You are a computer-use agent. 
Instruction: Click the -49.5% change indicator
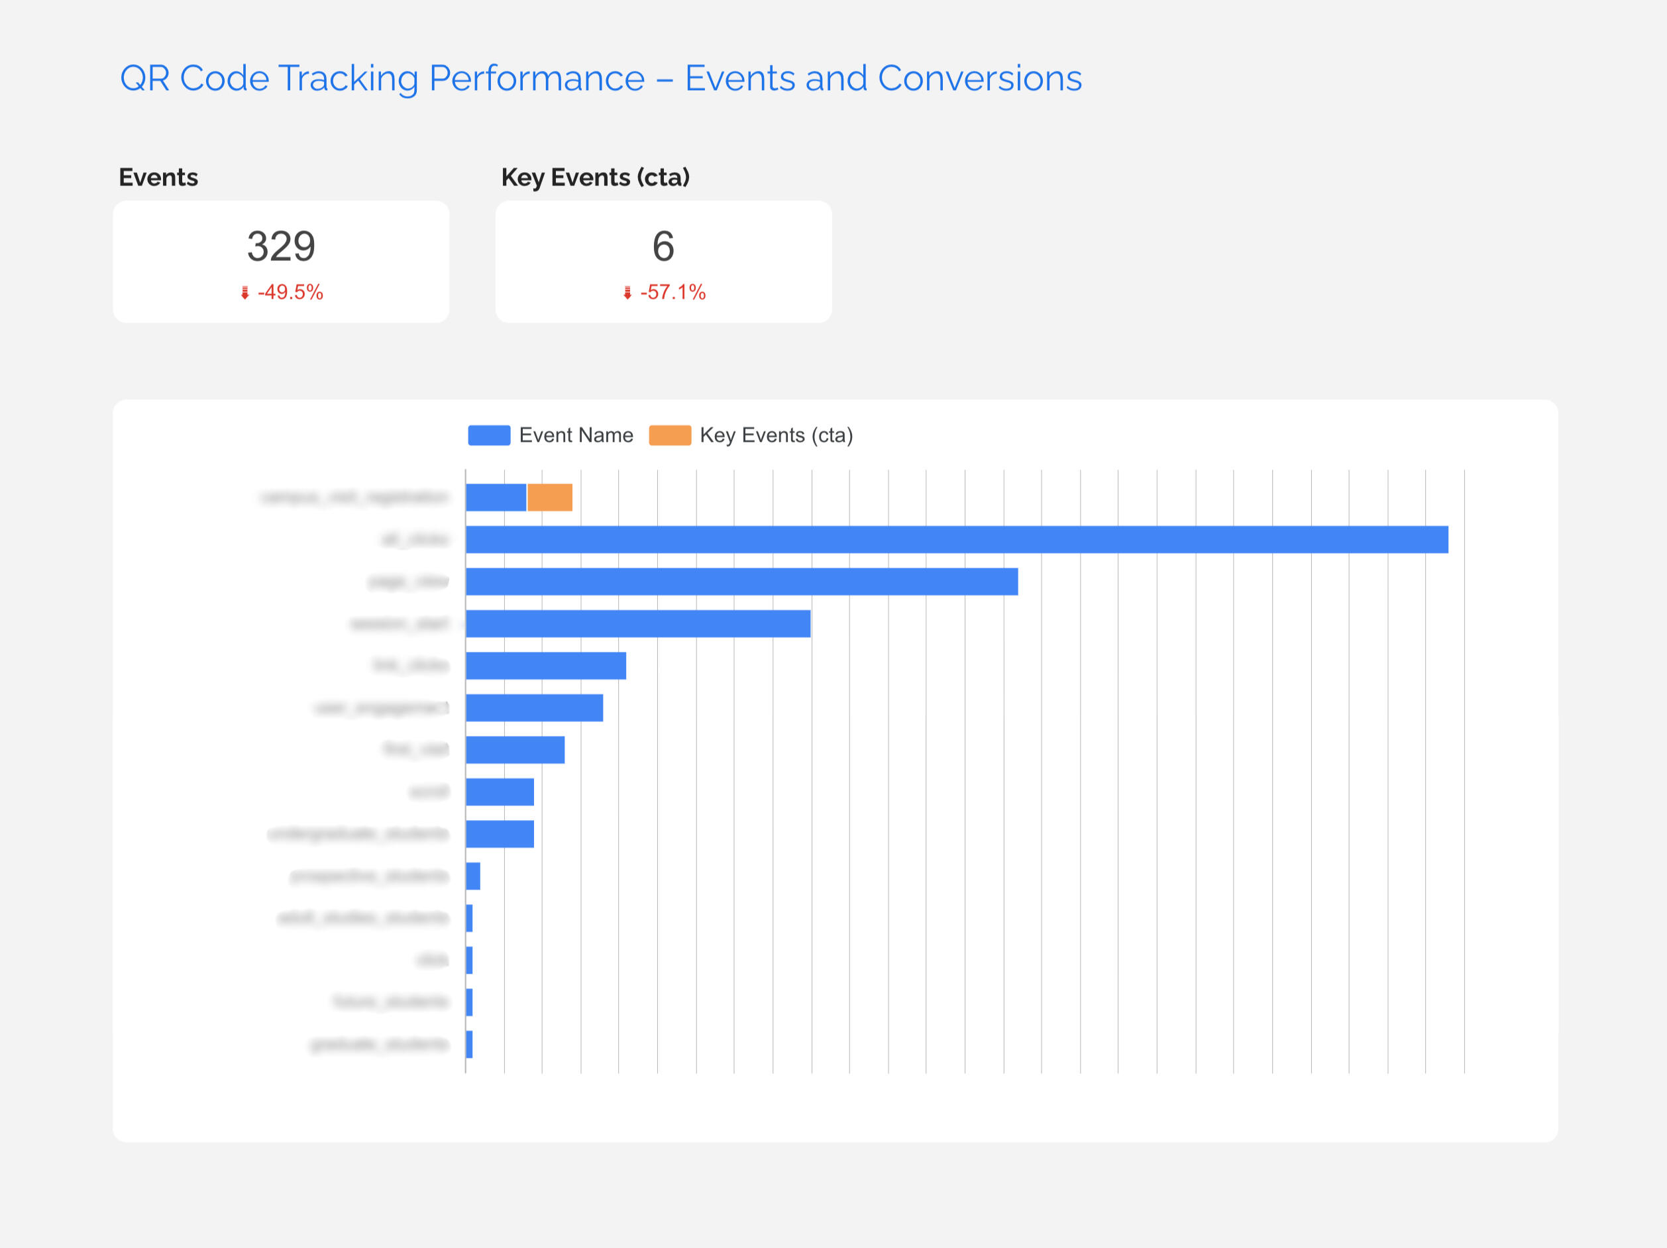(290, 292)
